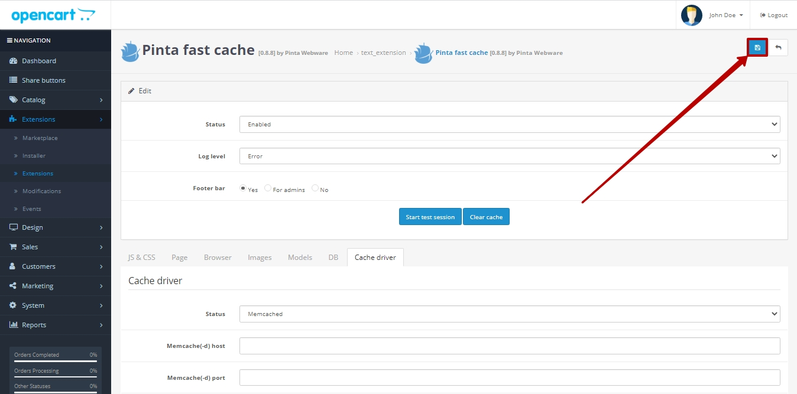Click the Marketing share icon
The width and height of the screenshot is (797, 394).
[x=13, y=286]
